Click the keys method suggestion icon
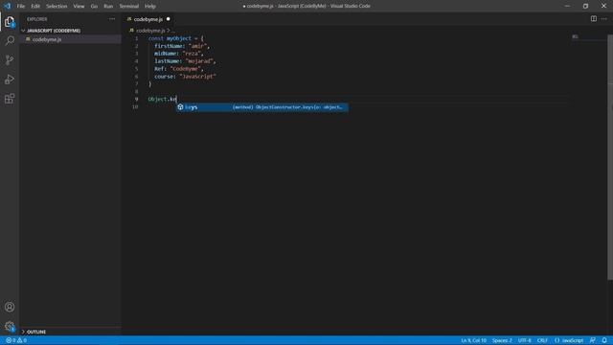 coord(180,106)
